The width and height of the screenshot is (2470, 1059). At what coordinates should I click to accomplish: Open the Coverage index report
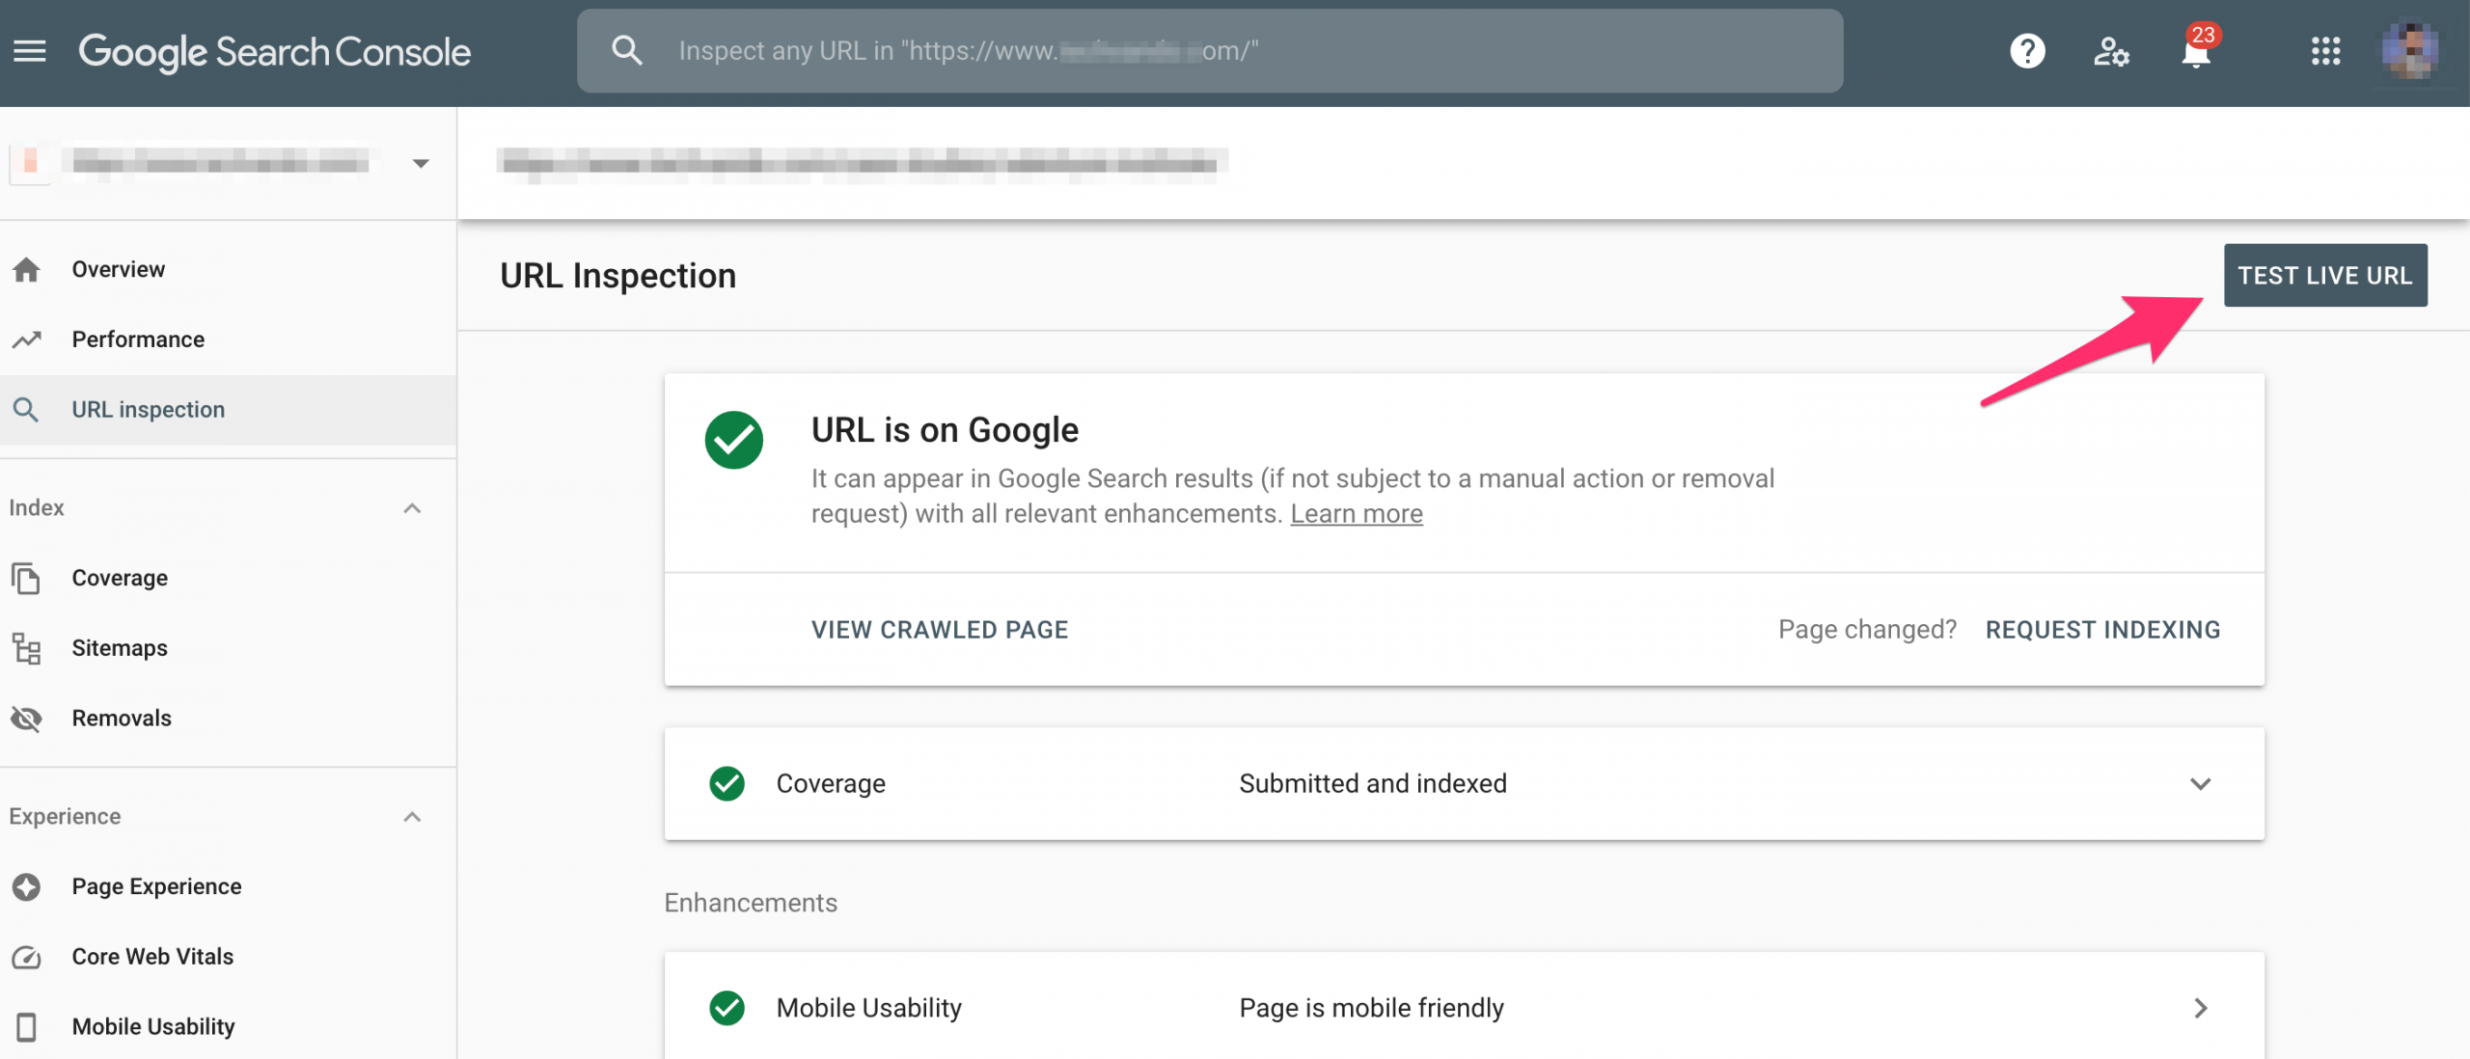click(x=228, y=578)
